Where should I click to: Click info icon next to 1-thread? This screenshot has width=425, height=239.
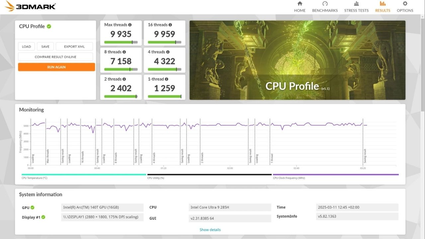coord(167,79)
